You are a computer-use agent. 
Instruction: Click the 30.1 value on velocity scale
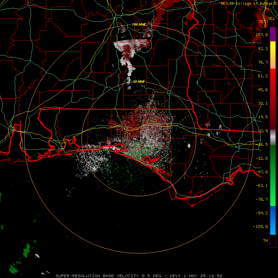[x=263, y=103]
